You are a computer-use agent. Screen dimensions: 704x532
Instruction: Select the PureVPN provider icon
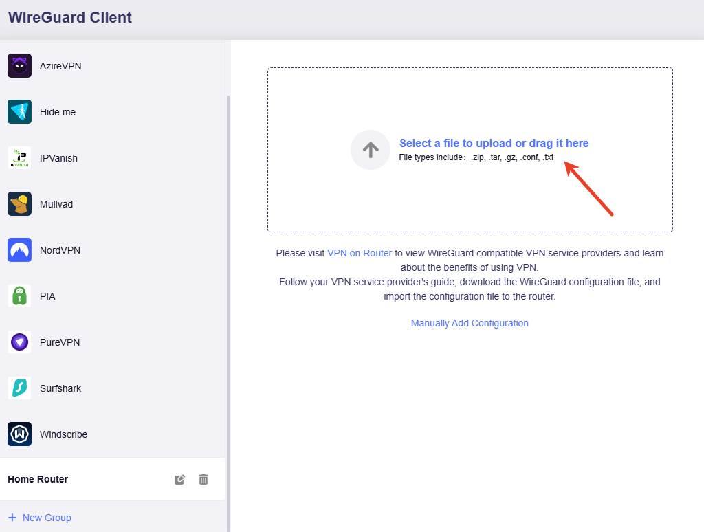click(x=19, y=342)
